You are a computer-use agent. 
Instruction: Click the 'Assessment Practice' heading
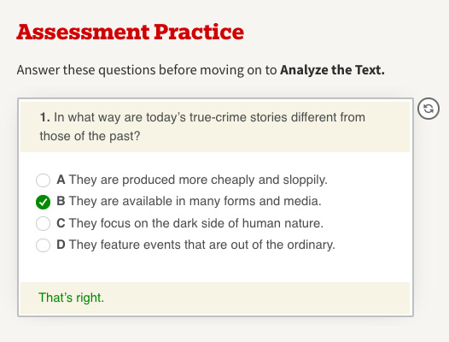[131, 32]
